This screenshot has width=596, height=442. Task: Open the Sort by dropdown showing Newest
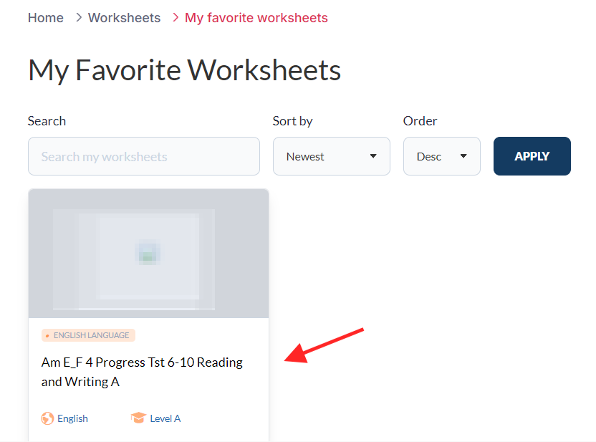click(331, 156)
